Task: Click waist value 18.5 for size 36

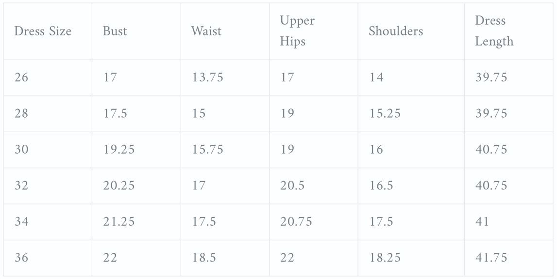Action: click(x=204, y=258)
